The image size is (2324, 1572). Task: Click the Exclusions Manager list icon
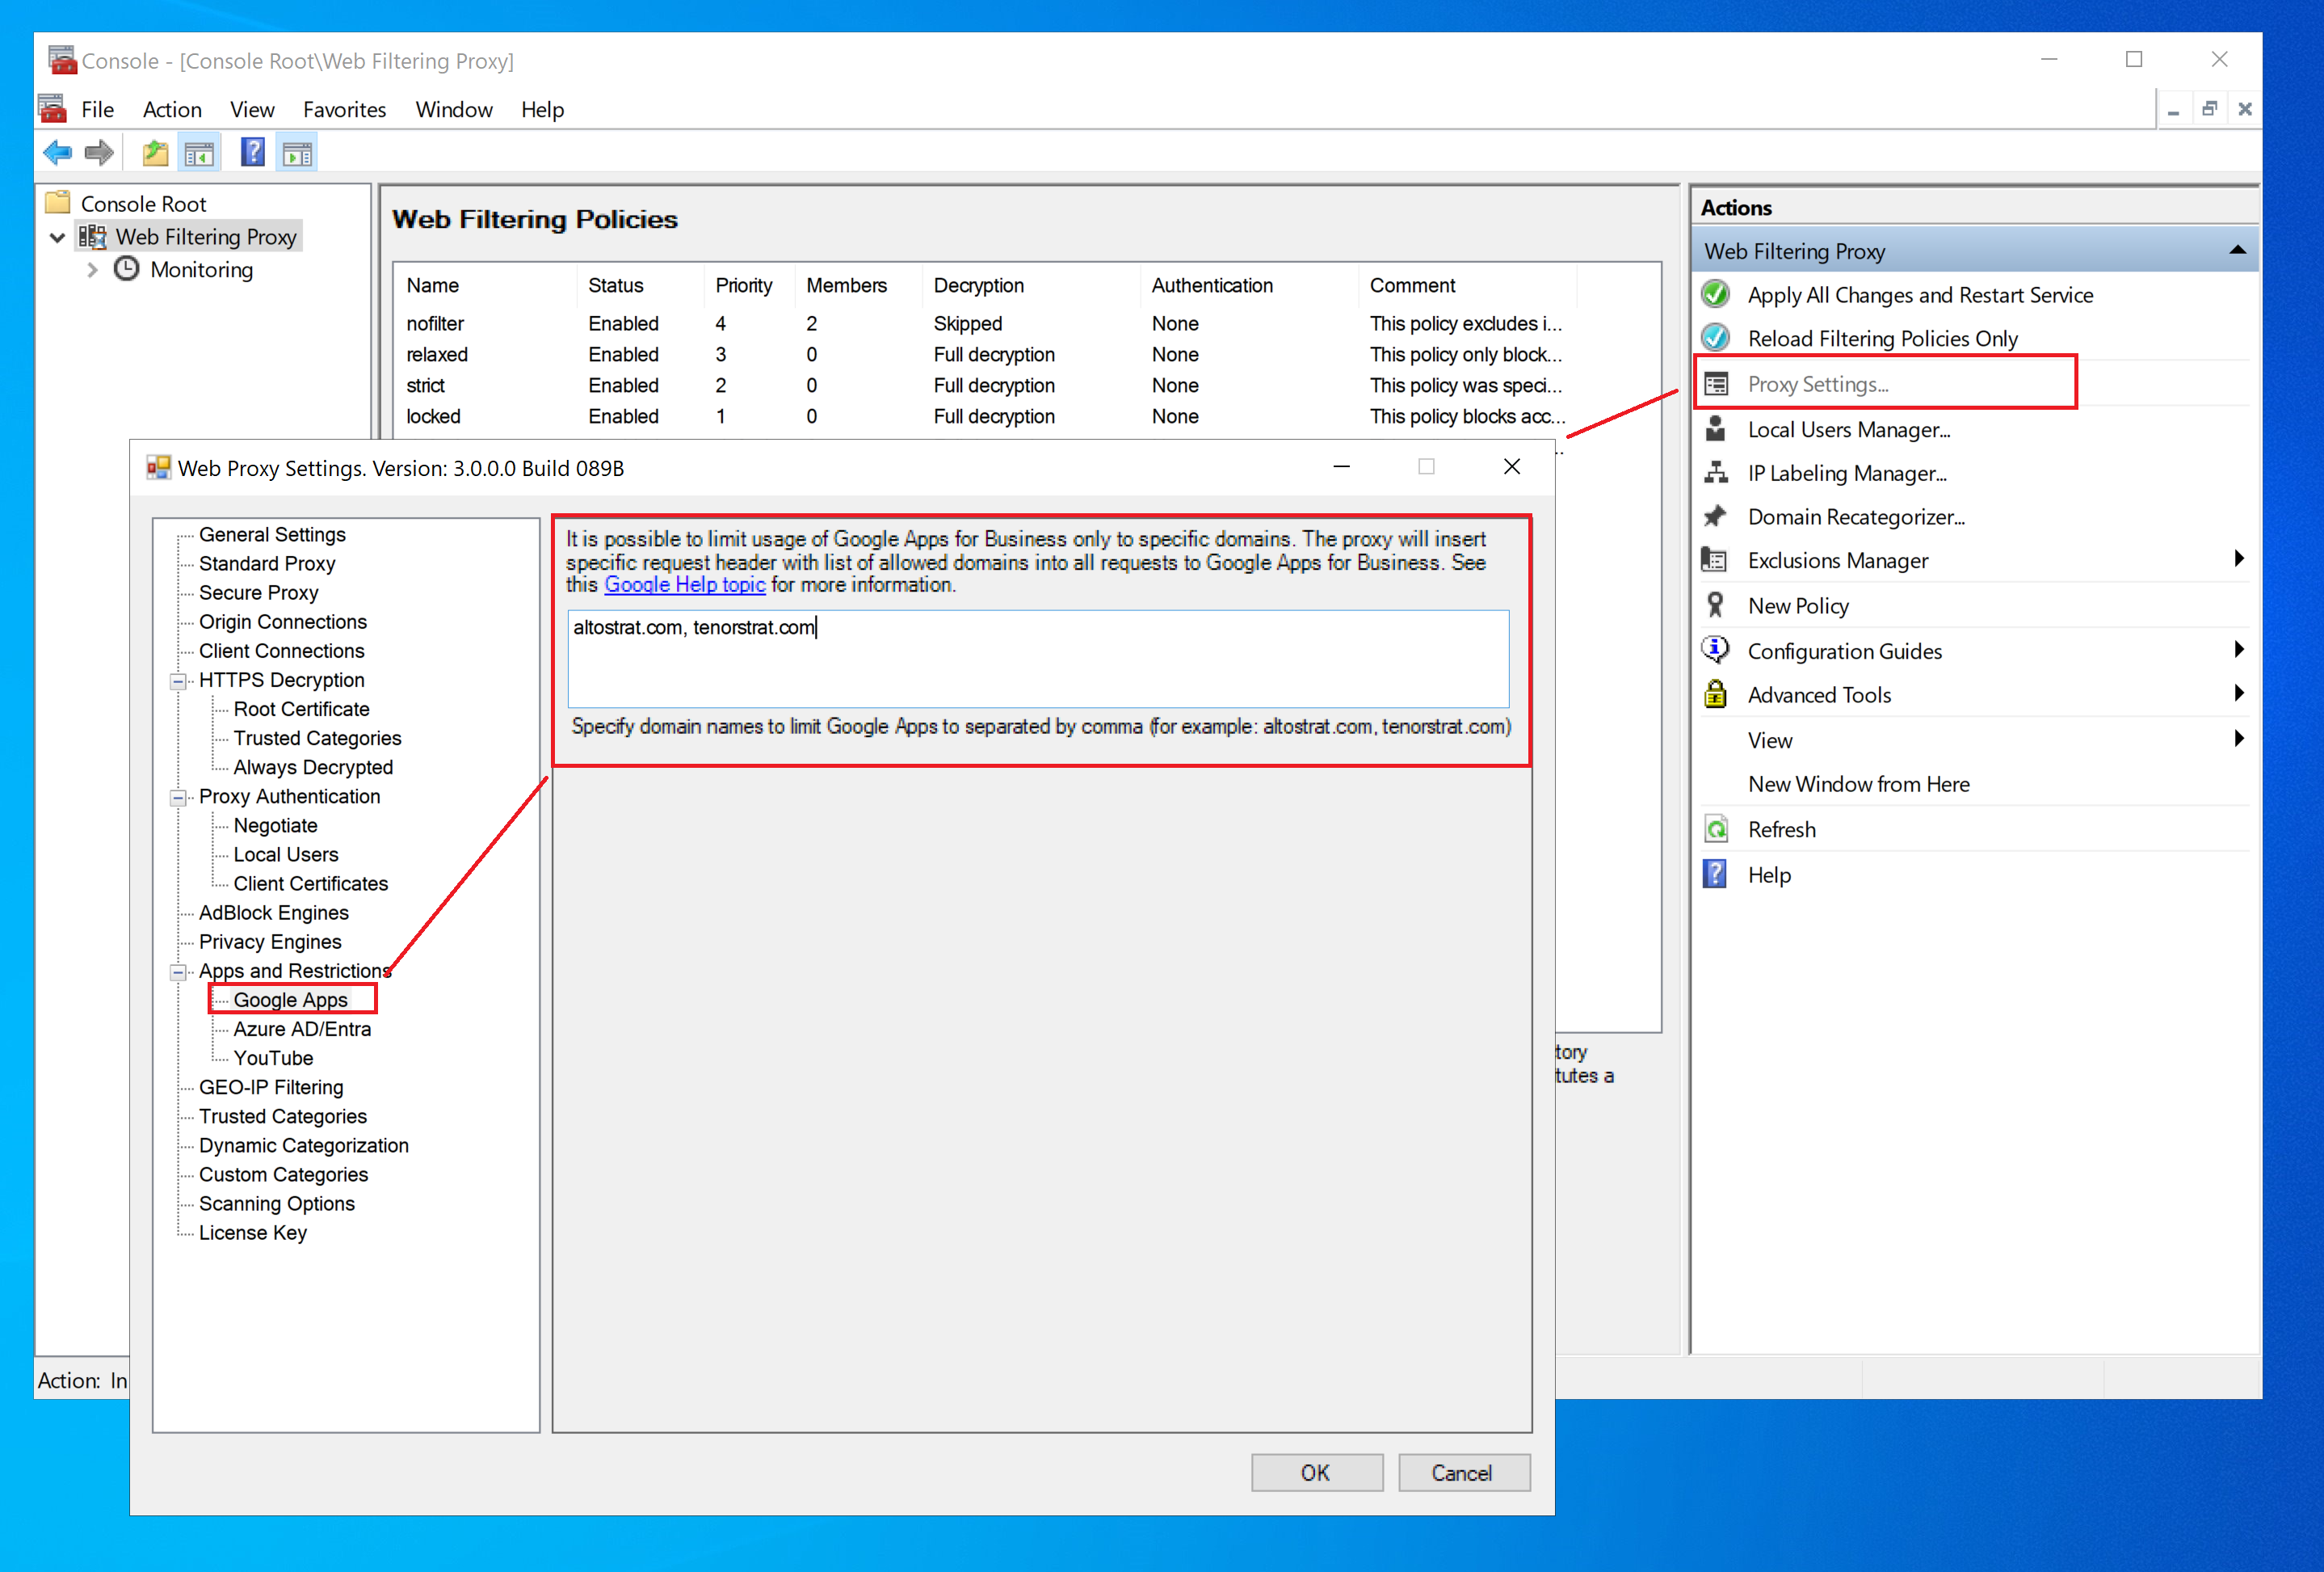pos(1715,560)
